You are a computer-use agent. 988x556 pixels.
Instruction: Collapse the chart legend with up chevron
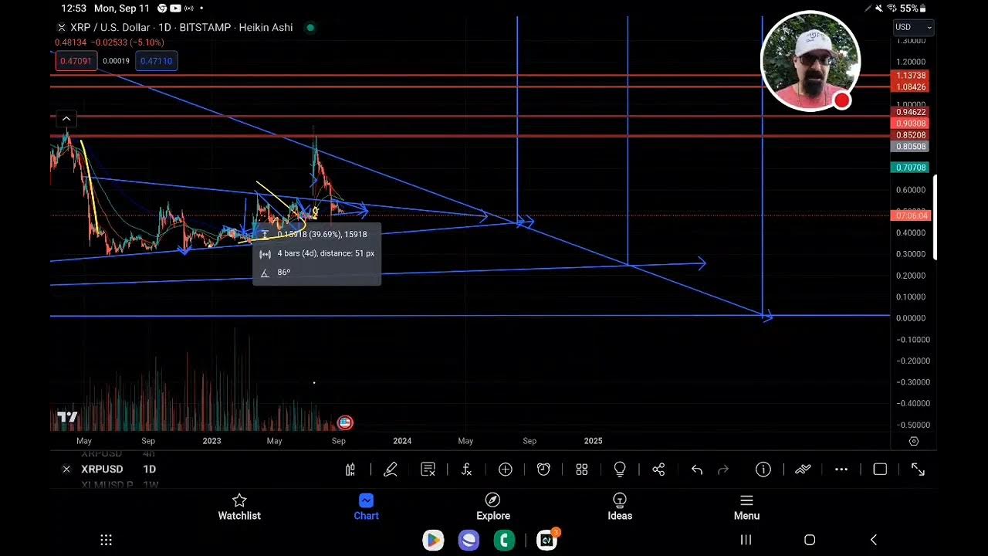pyautogui.click(x=66, y=119)
